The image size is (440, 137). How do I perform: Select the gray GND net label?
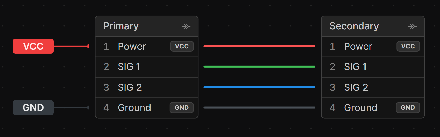33,108
